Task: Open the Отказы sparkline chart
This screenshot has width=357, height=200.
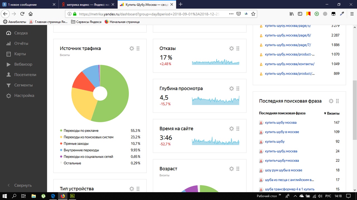Action: 216,62
